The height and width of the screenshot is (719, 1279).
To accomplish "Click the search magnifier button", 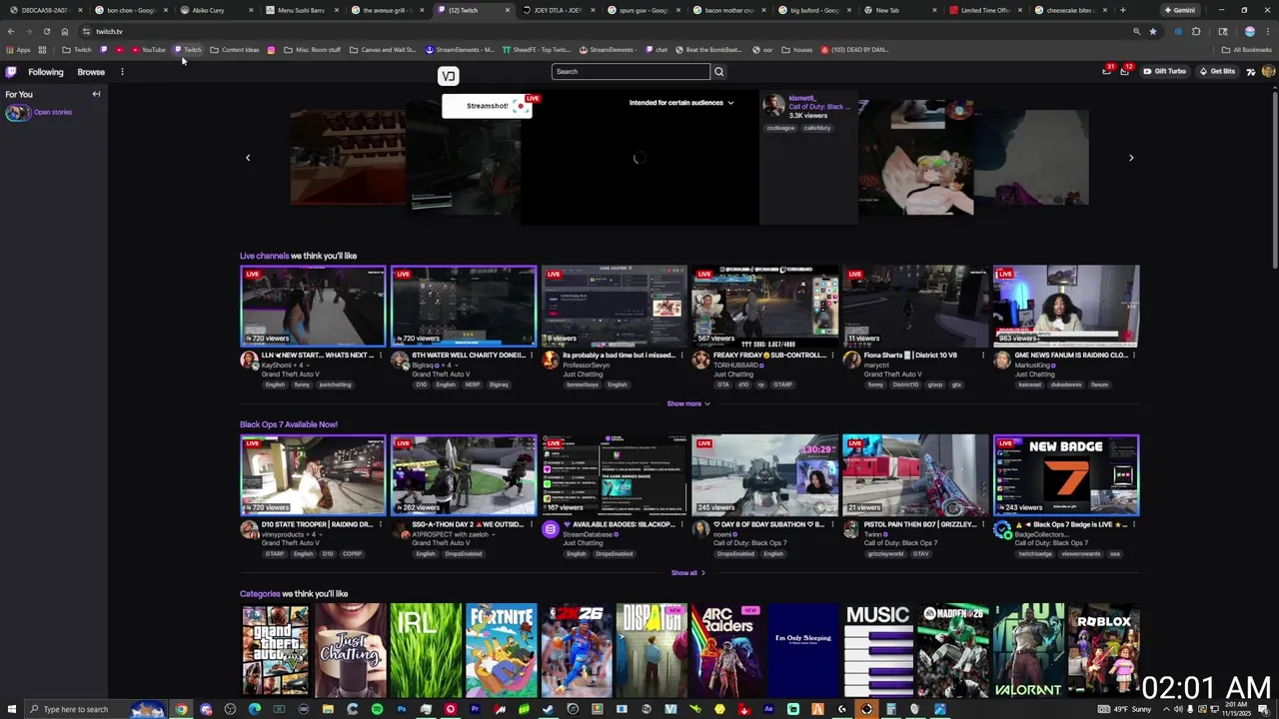I will [x=718, y=72].
